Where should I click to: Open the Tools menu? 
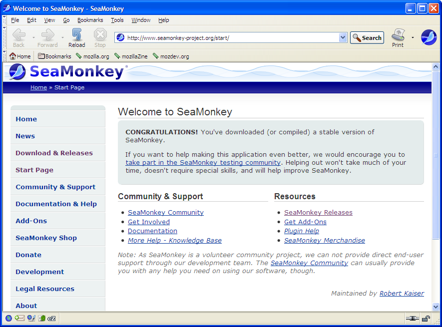pyautogui.click(x=117, y=20)
